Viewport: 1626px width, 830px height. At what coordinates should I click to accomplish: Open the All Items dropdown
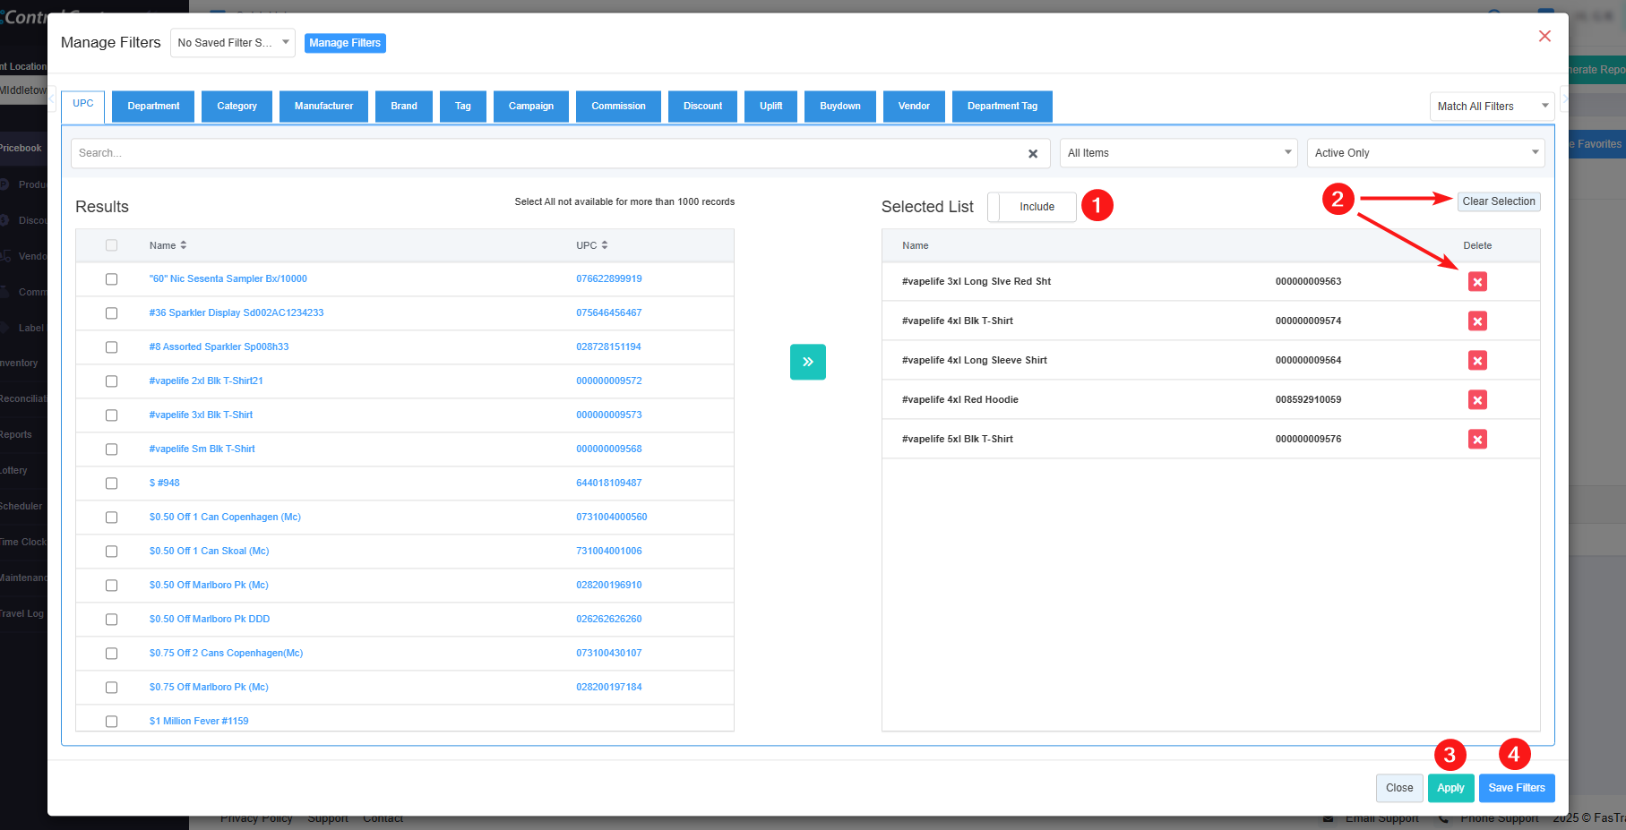pos(1178,153)
